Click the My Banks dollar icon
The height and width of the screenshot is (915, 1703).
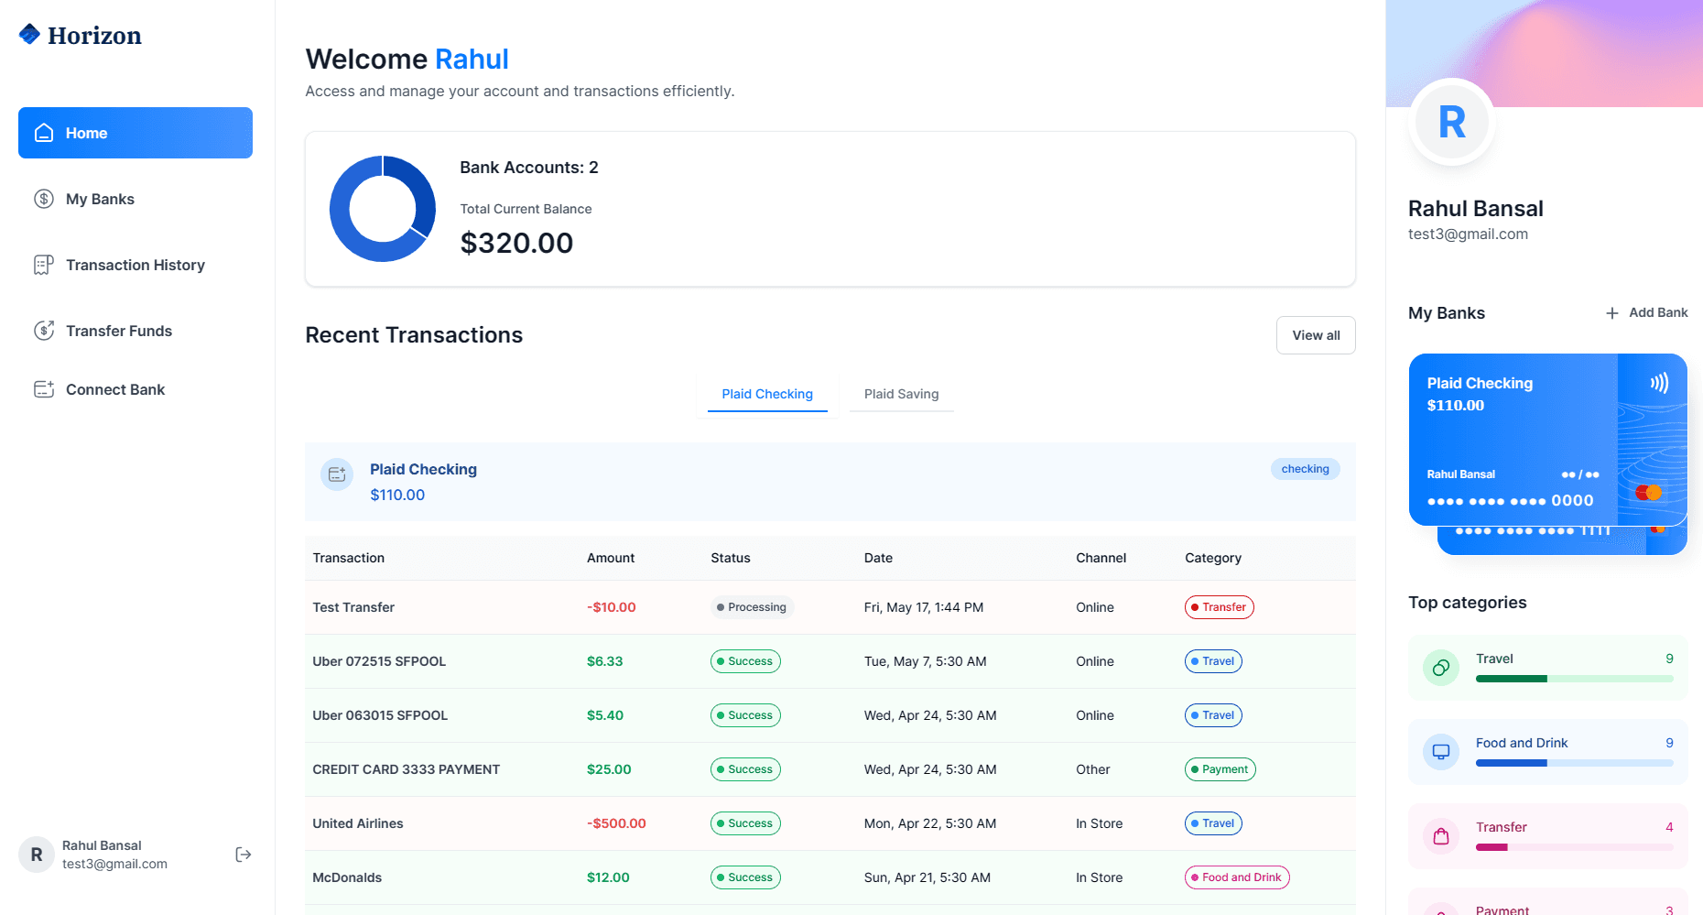click(x=44, y=199)
